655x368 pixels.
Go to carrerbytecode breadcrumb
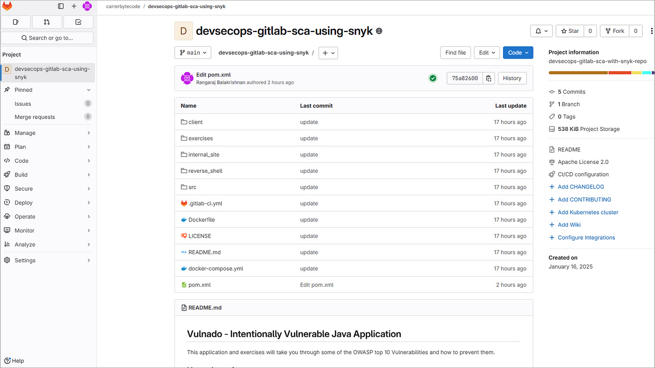coord(123,6)
